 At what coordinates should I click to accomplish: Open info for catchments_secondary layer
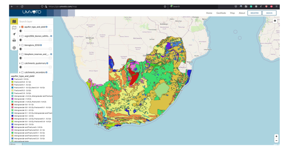pyautogui.click(x=47, y=72)
